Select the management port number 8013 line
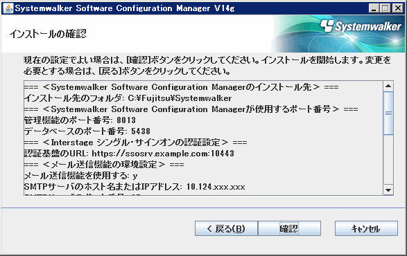Image resolution: width=407 pixels, height=256 pixels. [80, 120]
